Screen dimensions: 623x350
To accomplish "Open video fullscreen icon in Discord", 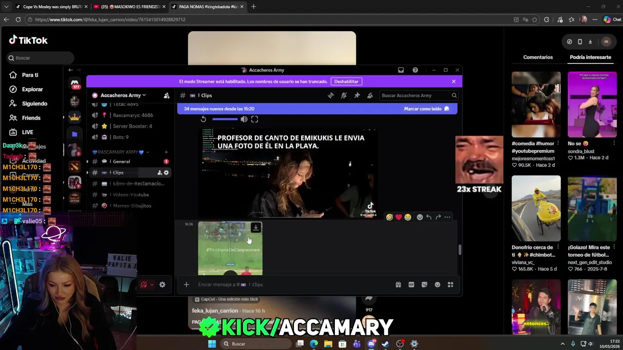I will 255,119.
